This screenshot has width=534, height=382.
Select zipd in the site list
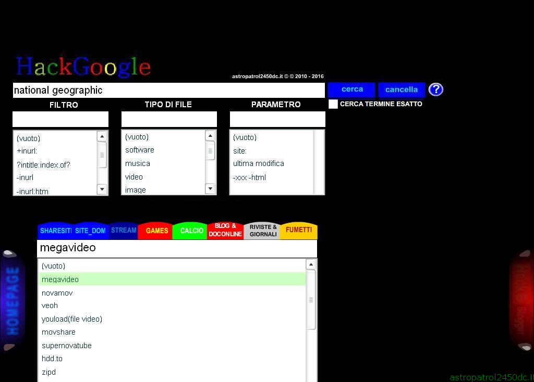172,372
